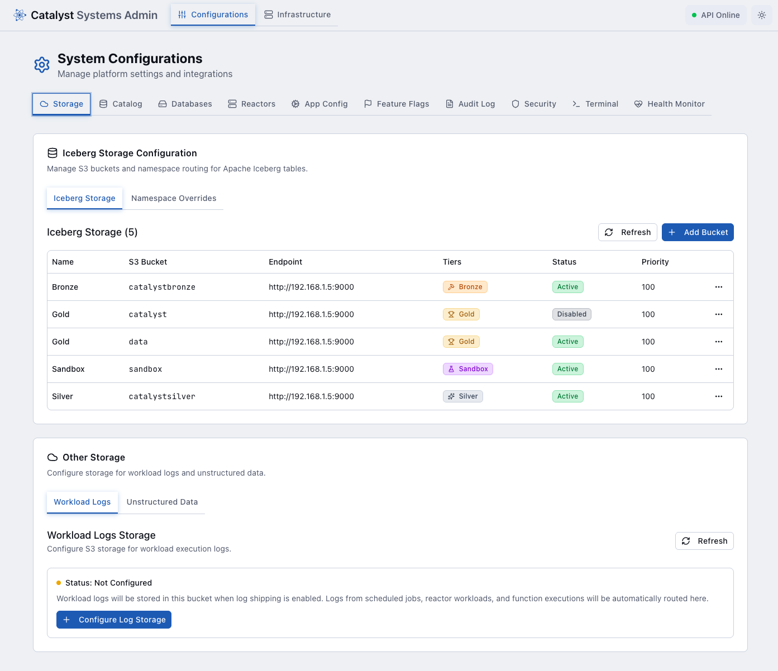Click the Gold tier badge for the data bucket

click(x=461, y=342)
